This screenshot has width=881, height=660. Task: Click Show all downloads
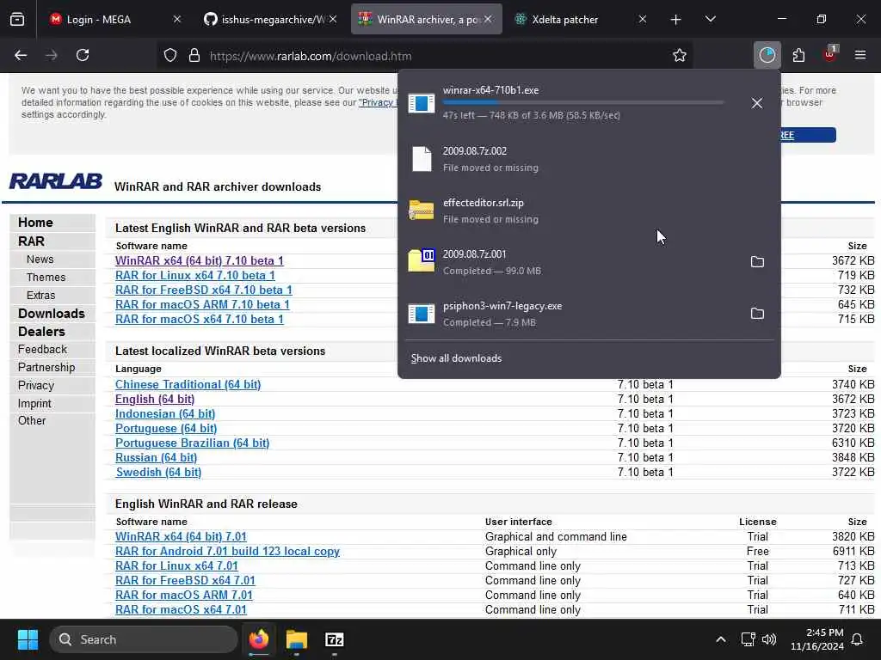coord(456,358)
